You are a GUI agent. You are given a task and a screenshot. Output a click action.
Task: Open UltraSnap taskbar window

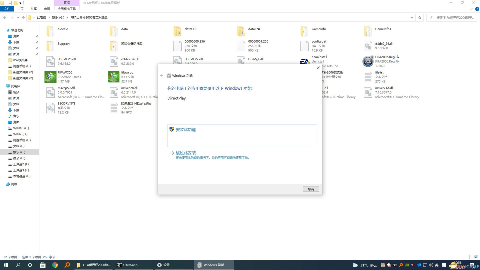coord(133,265)
